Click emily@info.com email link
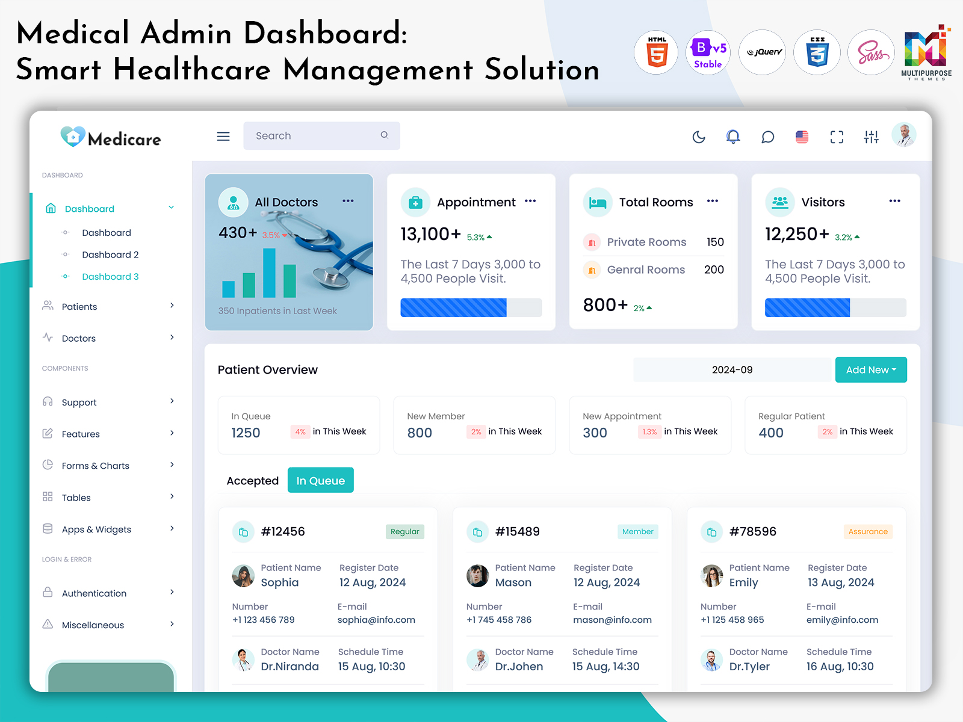 (x=842, y=620)
